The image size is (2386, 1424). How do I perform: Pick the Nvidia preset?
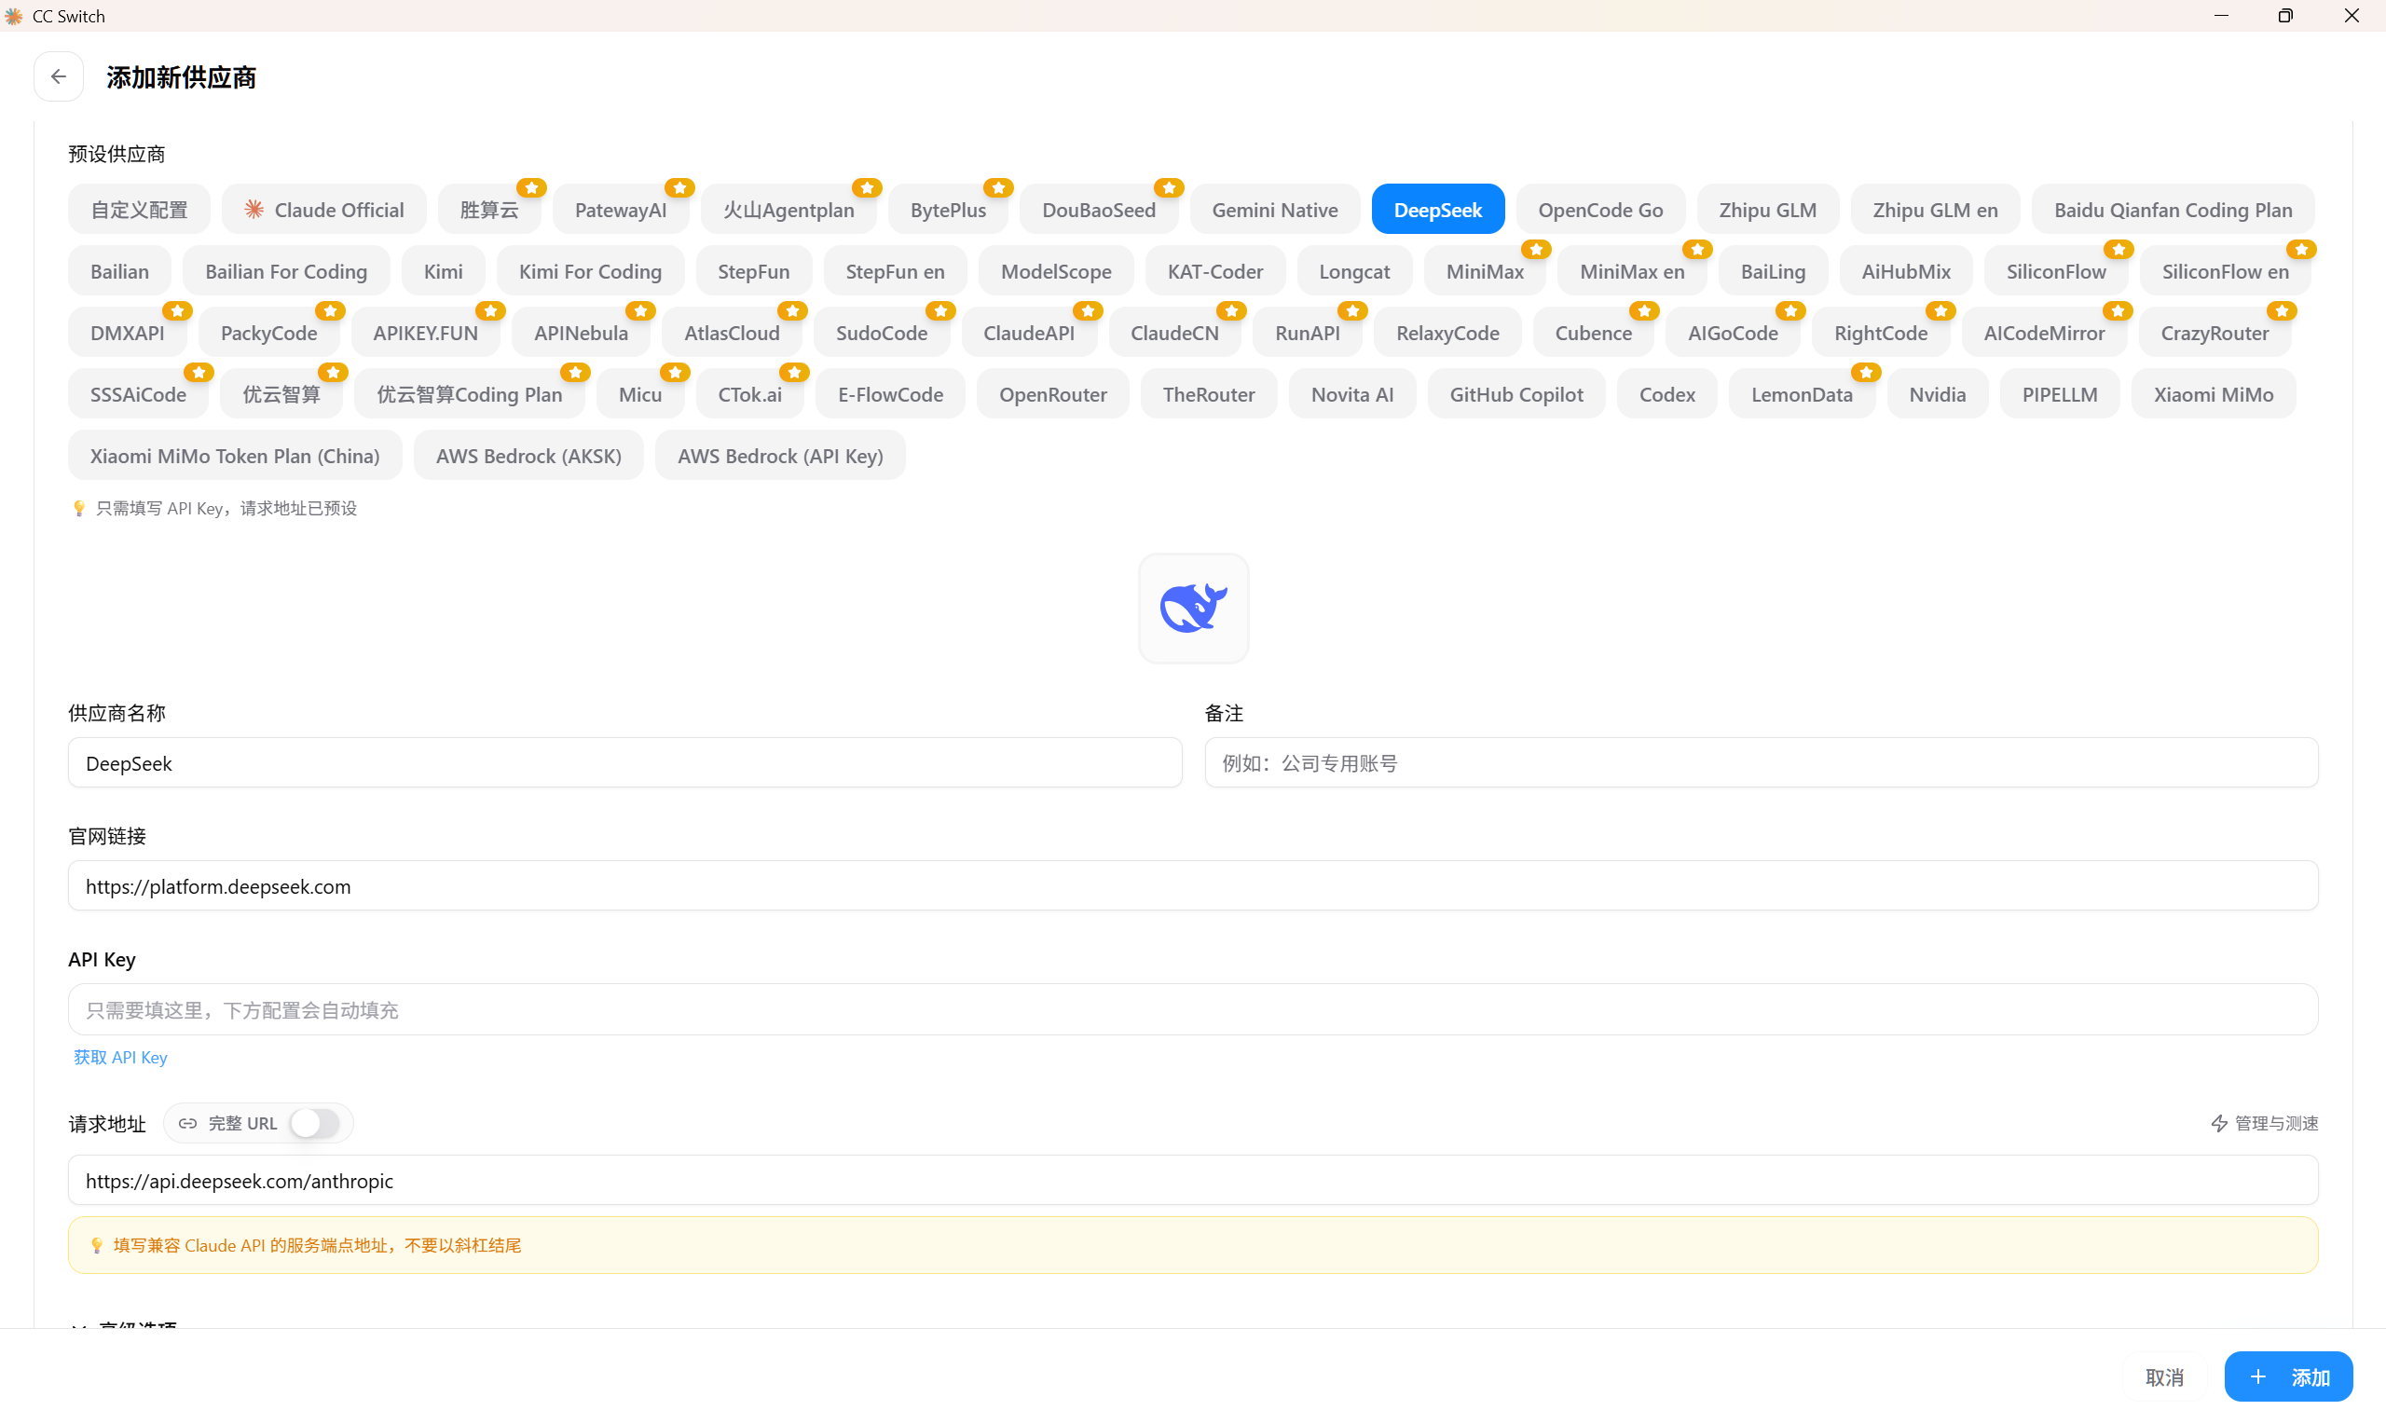click(1938, 393)
